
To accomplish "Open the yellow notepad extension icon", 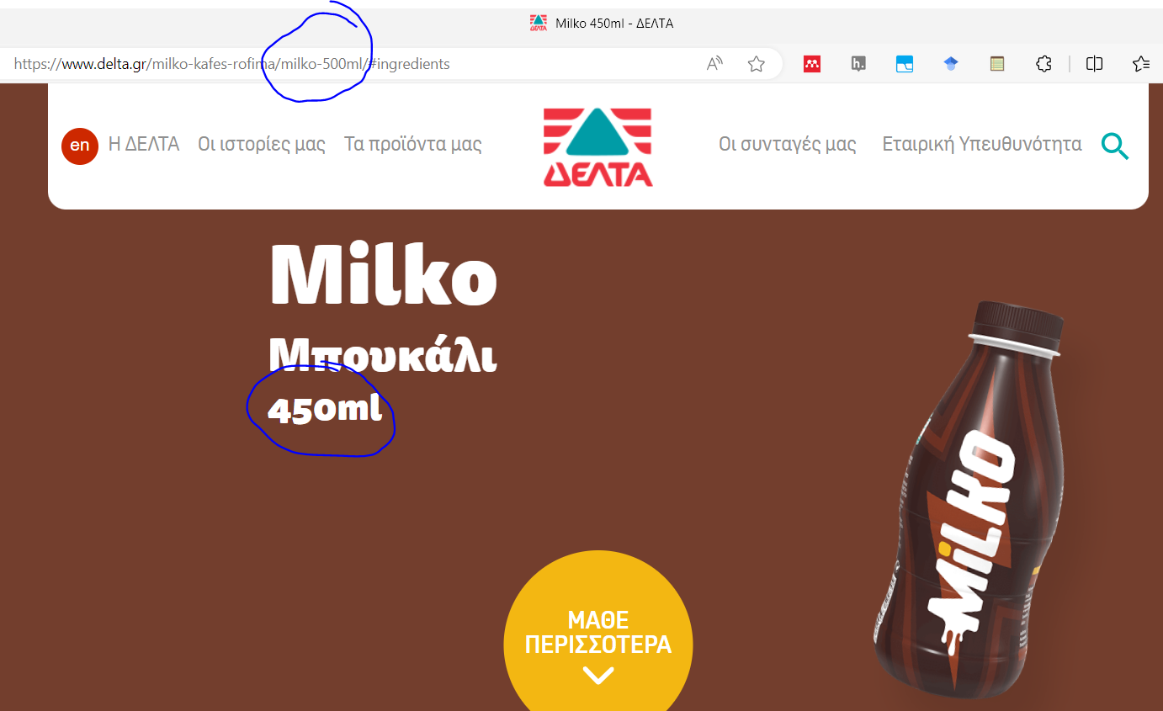I will coord(997,63).
